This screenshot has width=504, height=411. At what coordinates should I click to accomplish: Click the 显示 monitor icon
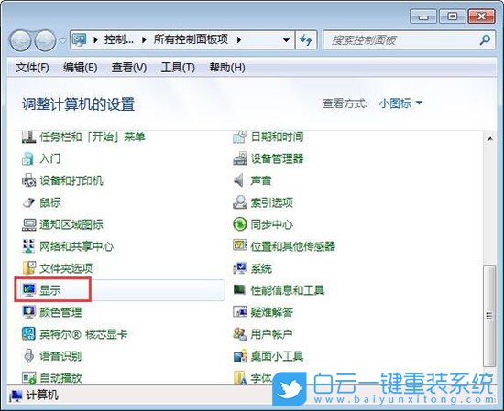pos(29,290)
